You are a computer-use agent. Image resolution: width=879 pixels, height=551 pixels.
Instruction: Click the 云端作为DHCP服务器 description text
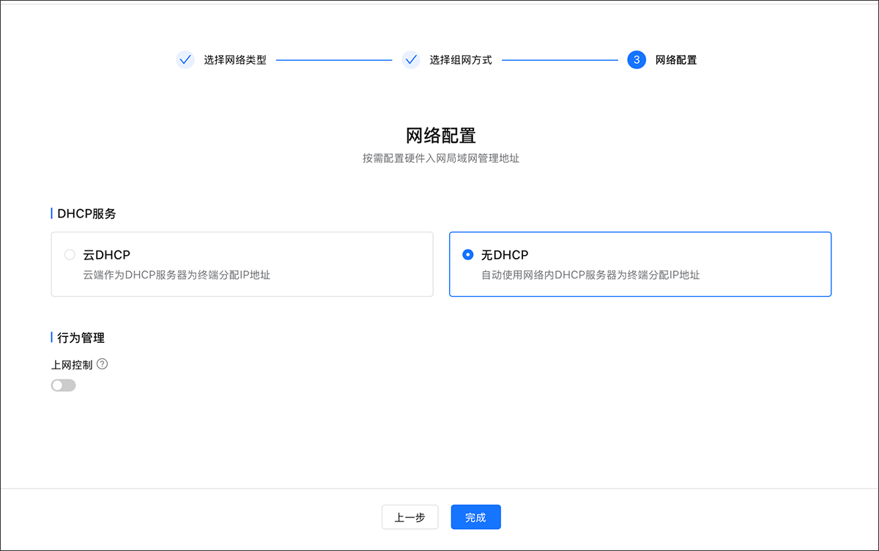177,275
